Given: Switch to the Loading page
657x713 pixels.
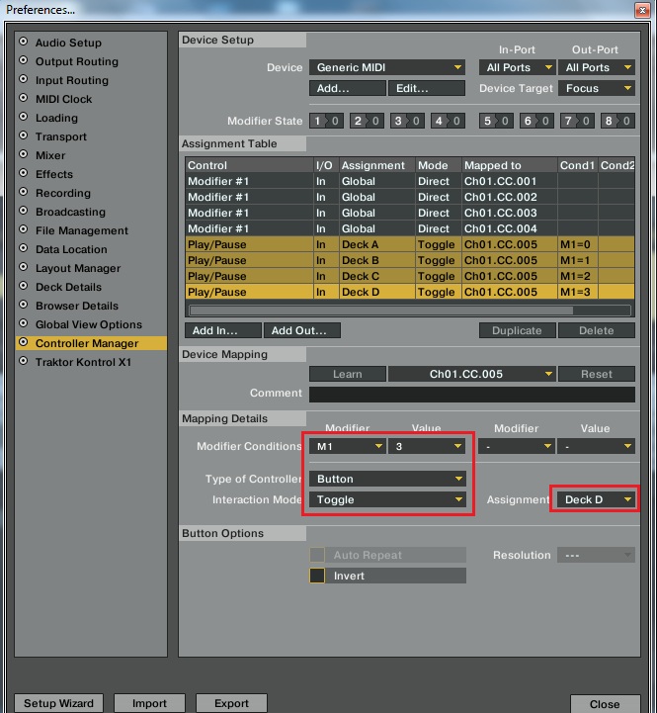Looking at the screenshot, I should [x=56, y=118].
